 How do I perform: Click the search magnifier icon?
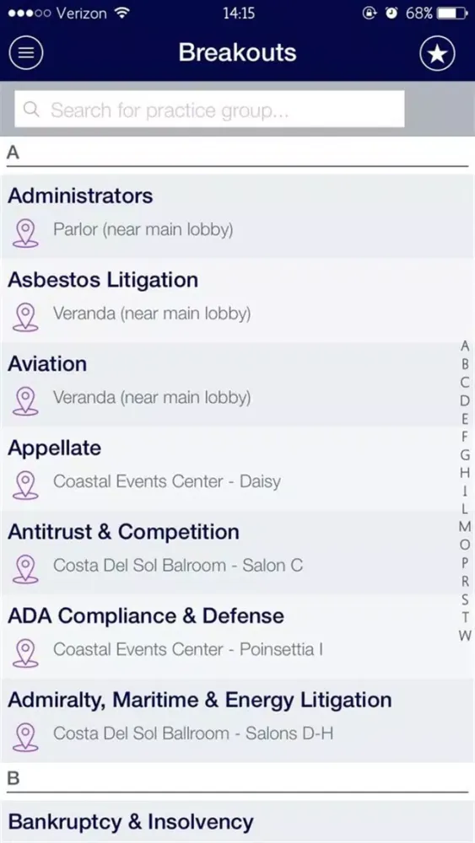coord(32,110)
